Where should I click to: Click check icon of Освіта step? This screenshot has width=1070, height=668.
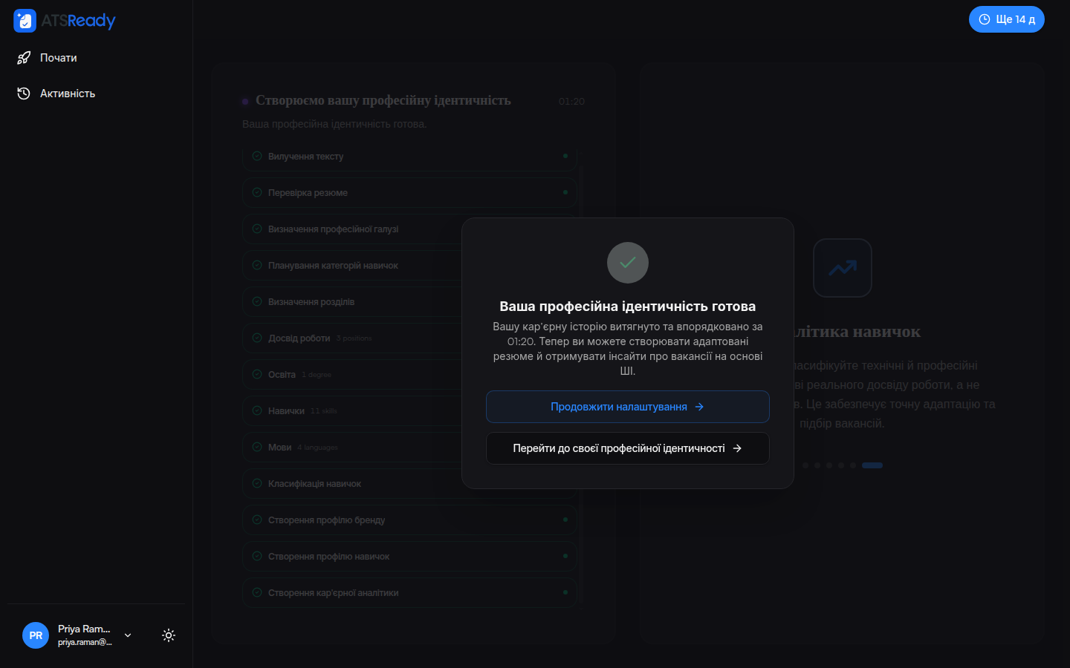point(257,374)
